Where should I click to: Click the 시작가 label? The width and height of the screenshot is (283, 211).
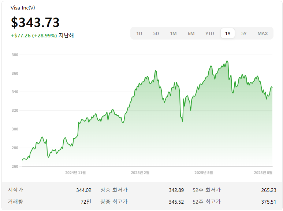(15, 190)
